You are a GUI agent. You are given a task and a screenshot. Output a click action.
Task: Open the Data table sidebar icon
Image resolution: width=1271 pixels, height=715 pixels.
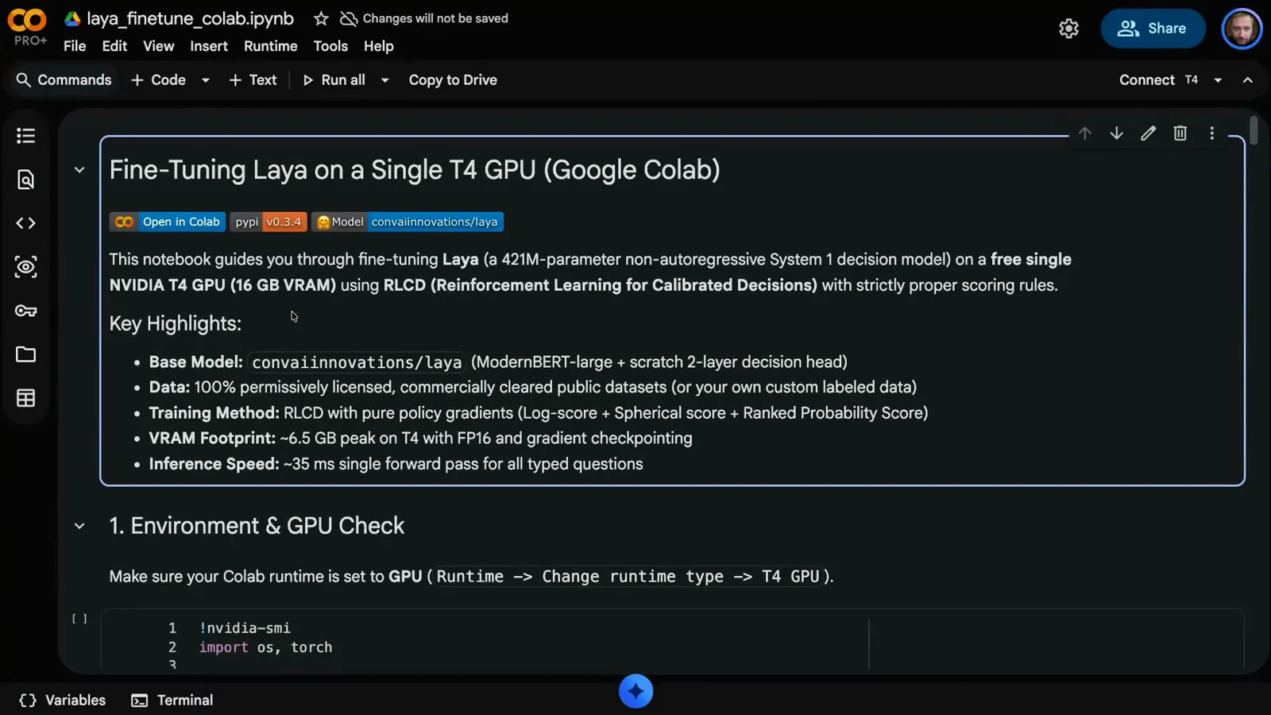pos(25,398)
